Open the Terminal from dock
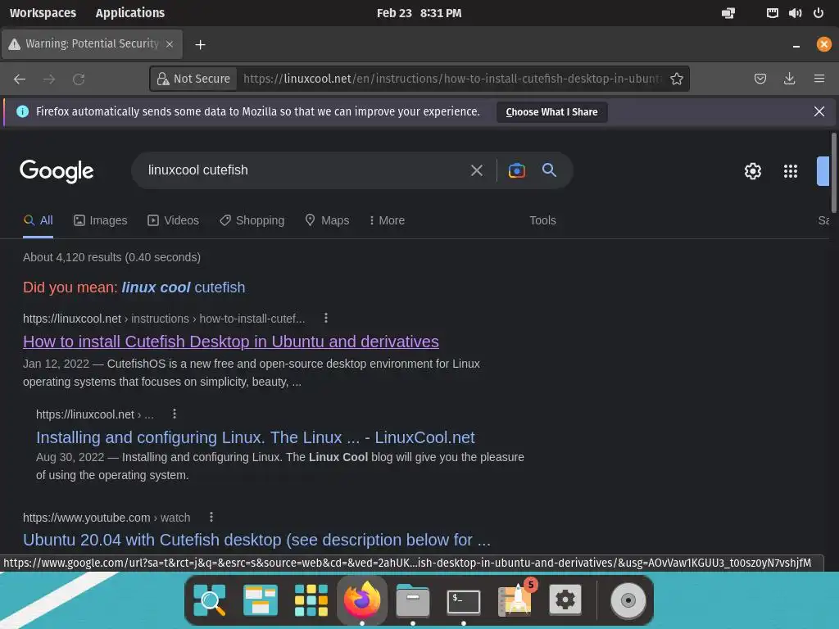 point(464,601)
